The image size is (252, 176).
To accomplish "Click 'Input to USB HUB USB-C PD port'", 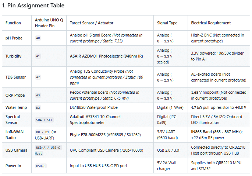I will tap(110, 166).
